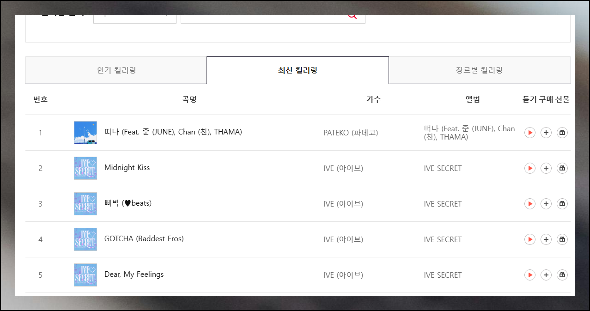Open the search category dropdown
The width and height of the screenshot is (590, 311).
[135, 19]
